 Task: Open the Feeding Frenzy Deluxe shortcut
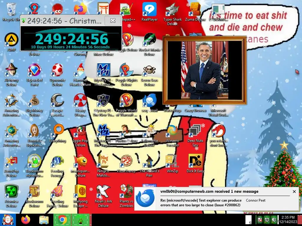coord(58,196)
